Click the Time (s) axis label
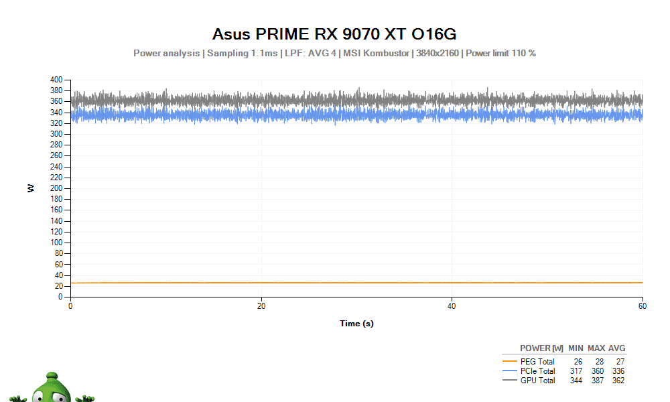 (x=357, y=323)
